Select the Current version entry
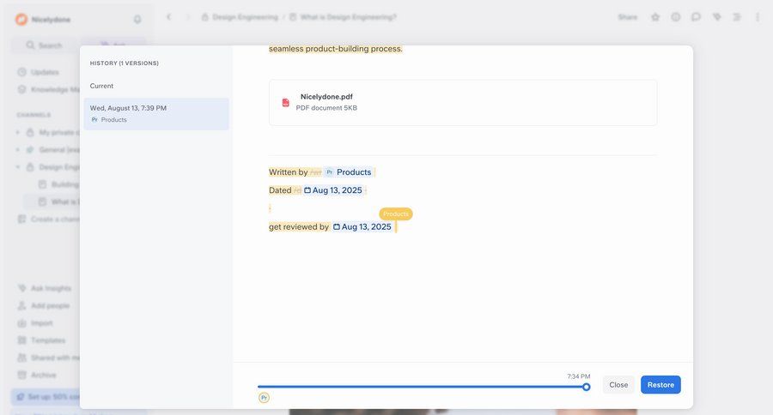 point(101,86)
